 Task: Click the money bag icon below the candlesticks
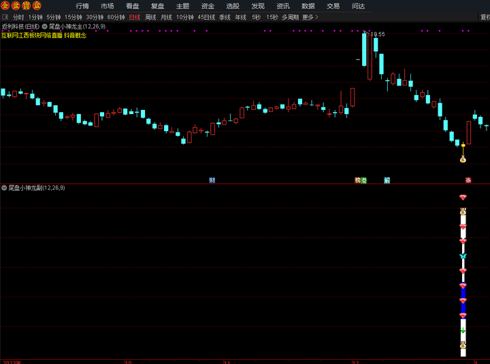point(463,160)
